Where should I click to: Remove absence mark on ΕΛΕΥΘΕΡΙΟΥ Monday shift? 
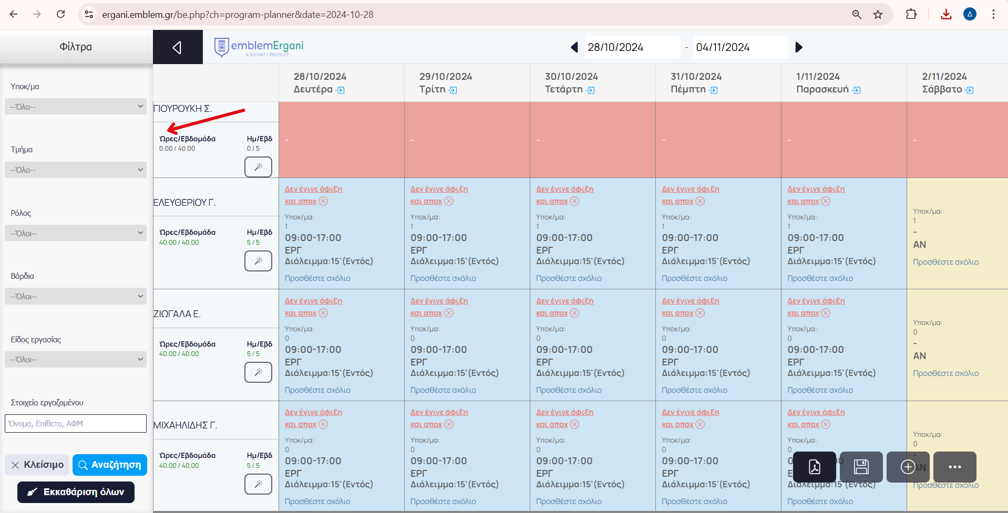(323, 201)
